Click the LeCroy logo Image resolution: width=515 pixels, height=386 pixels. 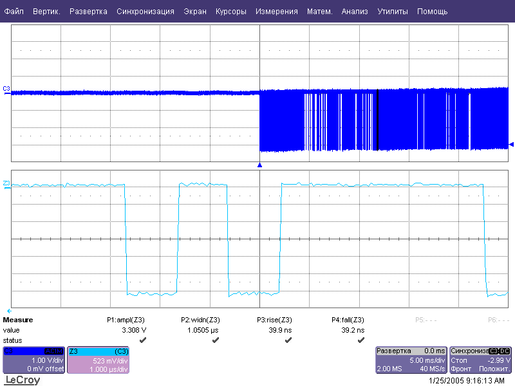coord(23,380)
